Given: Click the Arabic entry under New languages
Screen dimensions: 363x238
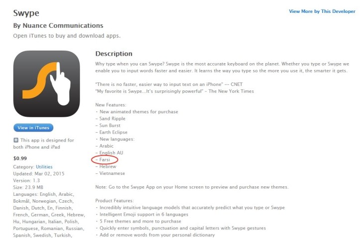Looking at the screenshot, I should 104,146.
